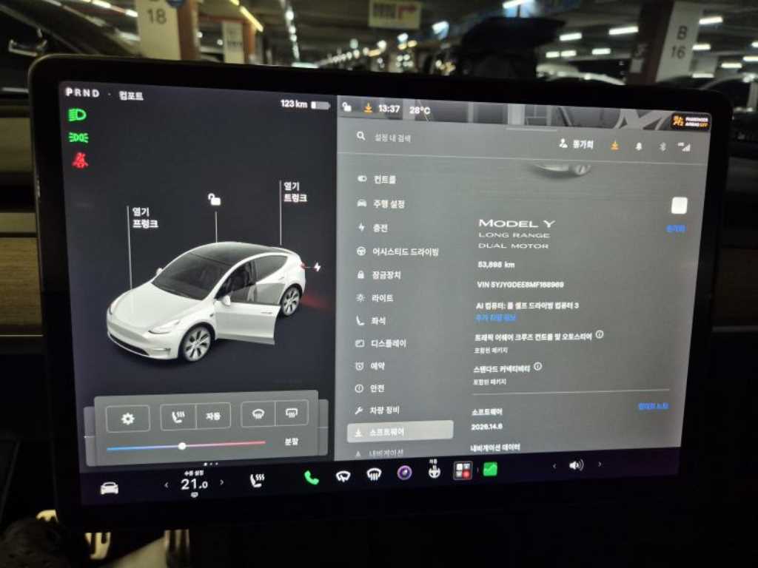
Task: Toggle 분할 split climate zones
Action: [x=291, y=442]
